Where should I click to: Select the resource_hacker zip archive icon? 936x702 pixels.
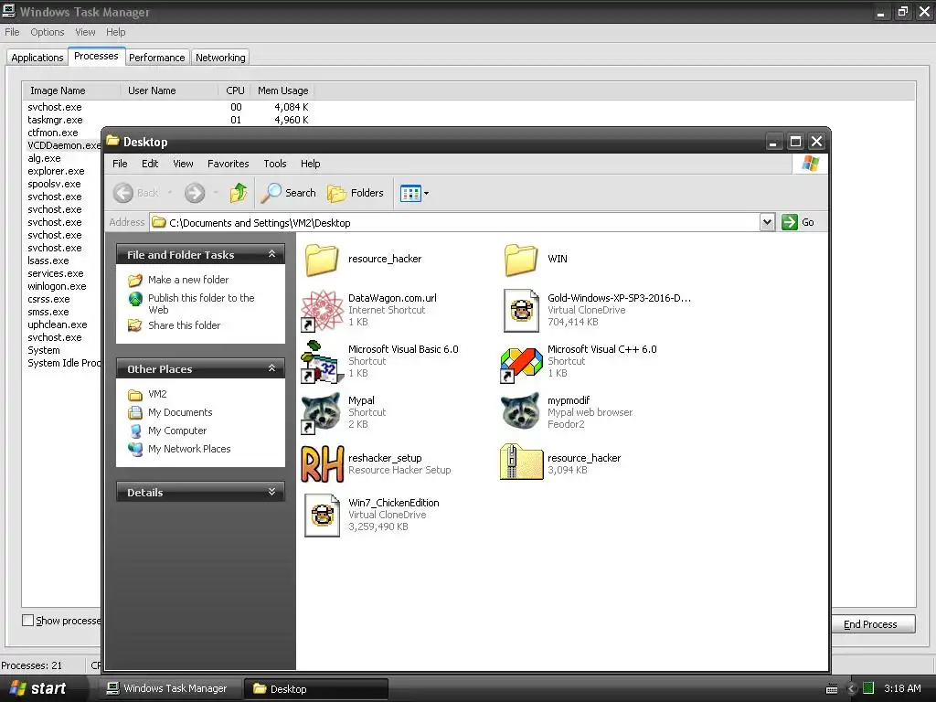(521, 463)
